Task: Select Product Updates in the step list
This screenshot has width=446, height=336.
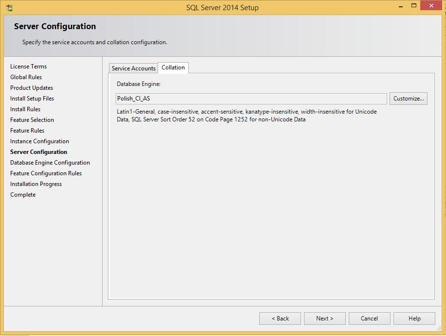Action: (32, 88)
